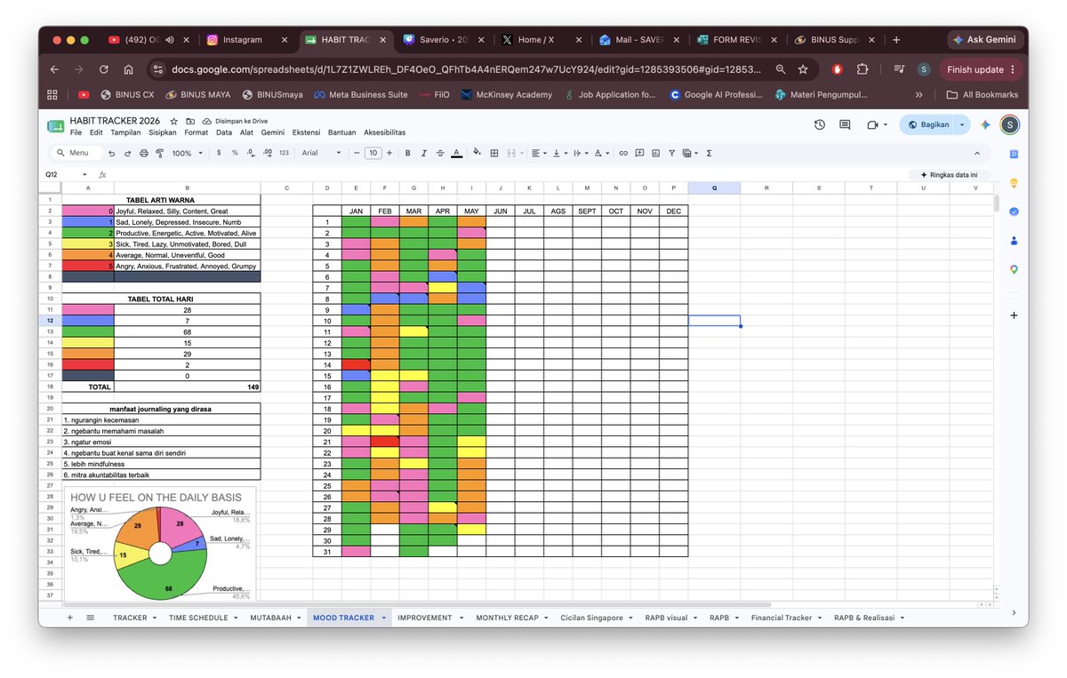Decrease decimal places
This screenshot has width=1067, height=678.
click(x=251, y=153)
